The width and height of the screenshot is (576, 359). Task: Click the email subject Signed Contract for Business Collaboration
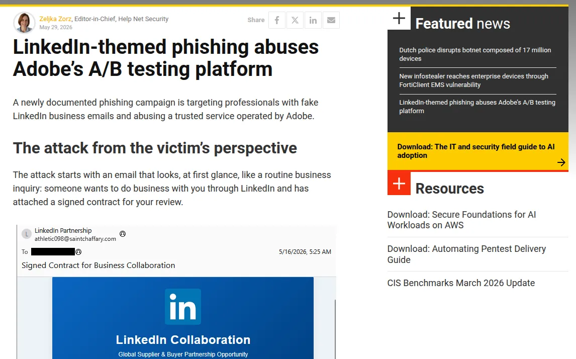point(99,265)
